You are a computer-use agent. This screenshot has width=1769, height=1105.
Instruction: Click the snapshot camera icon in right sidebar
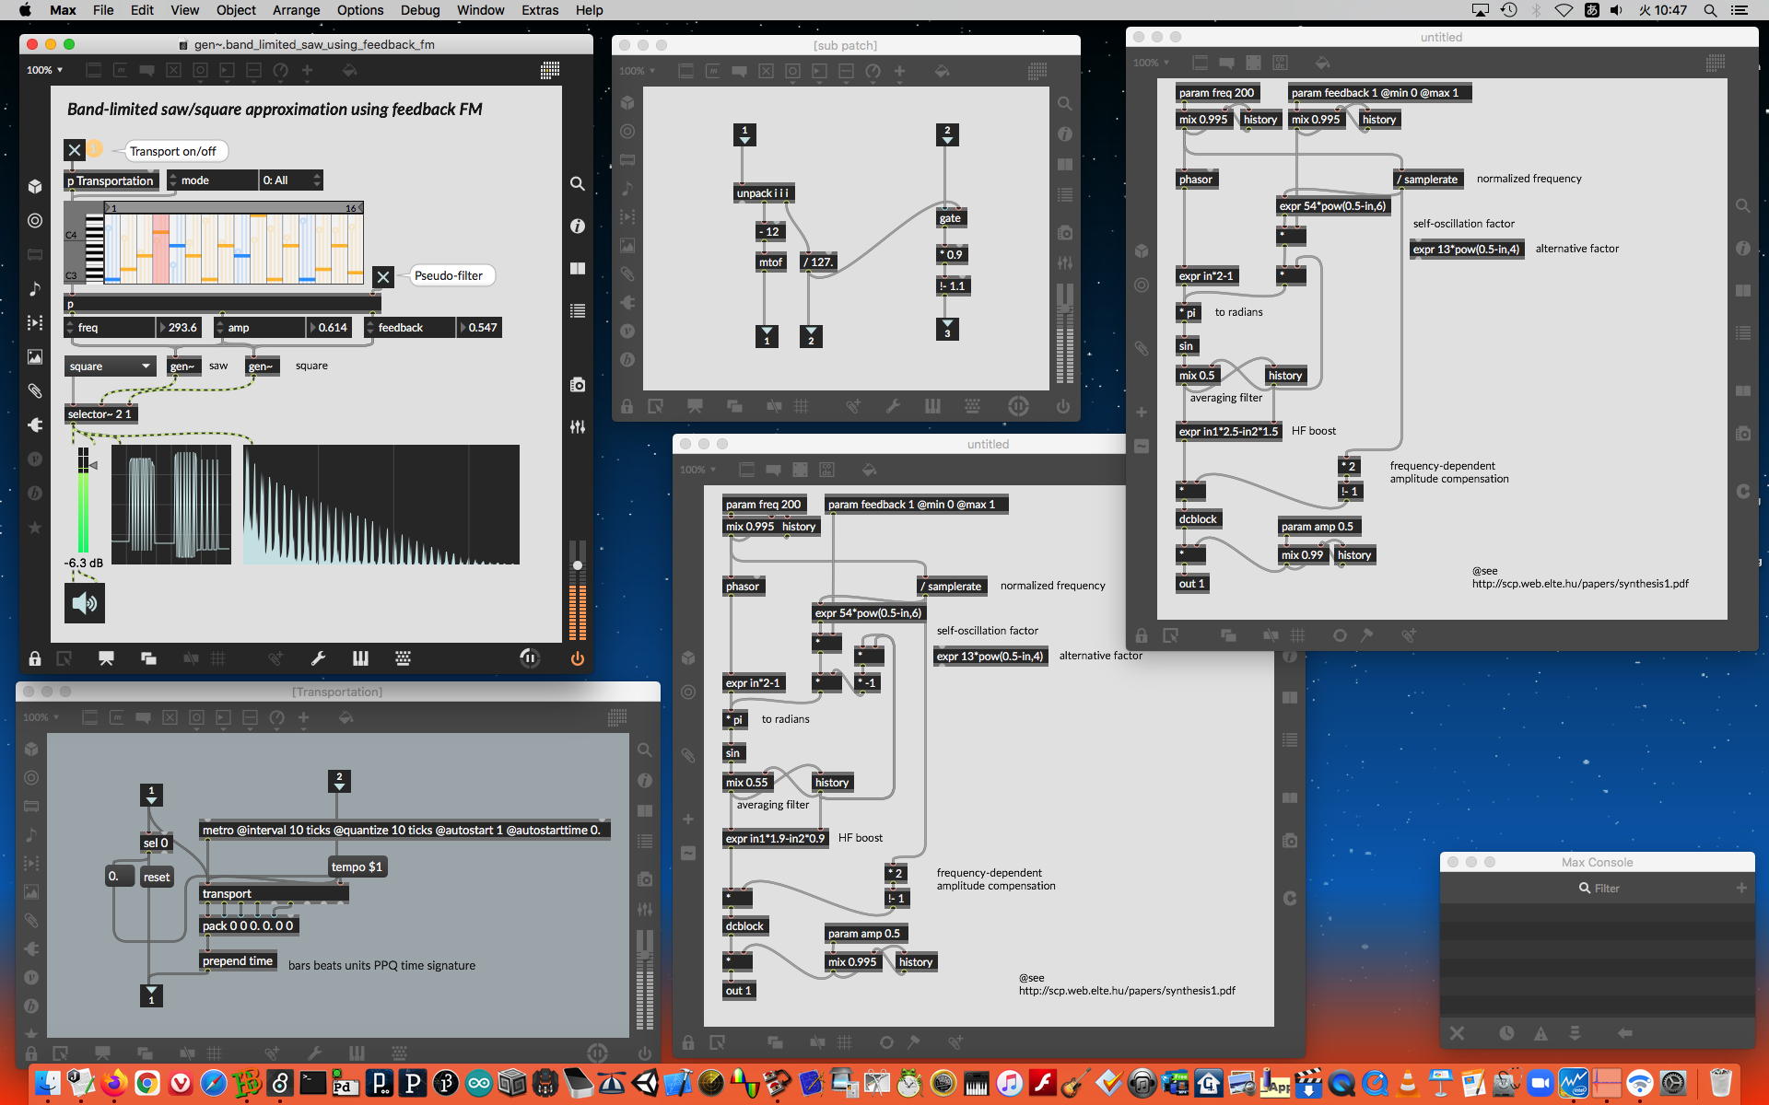[x=578, y=385]
